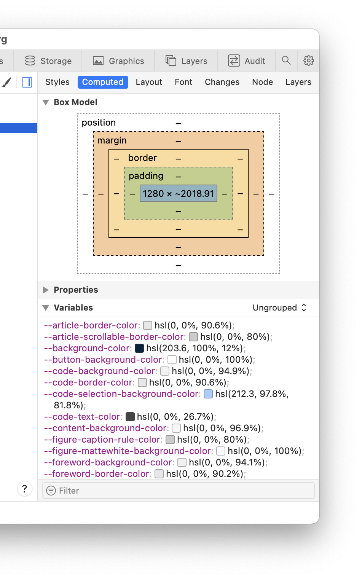Image resolution: width=362 pixels, height=580 pixels.
Task: Switch to the Styles tab
Action: [x=57, y=82]
